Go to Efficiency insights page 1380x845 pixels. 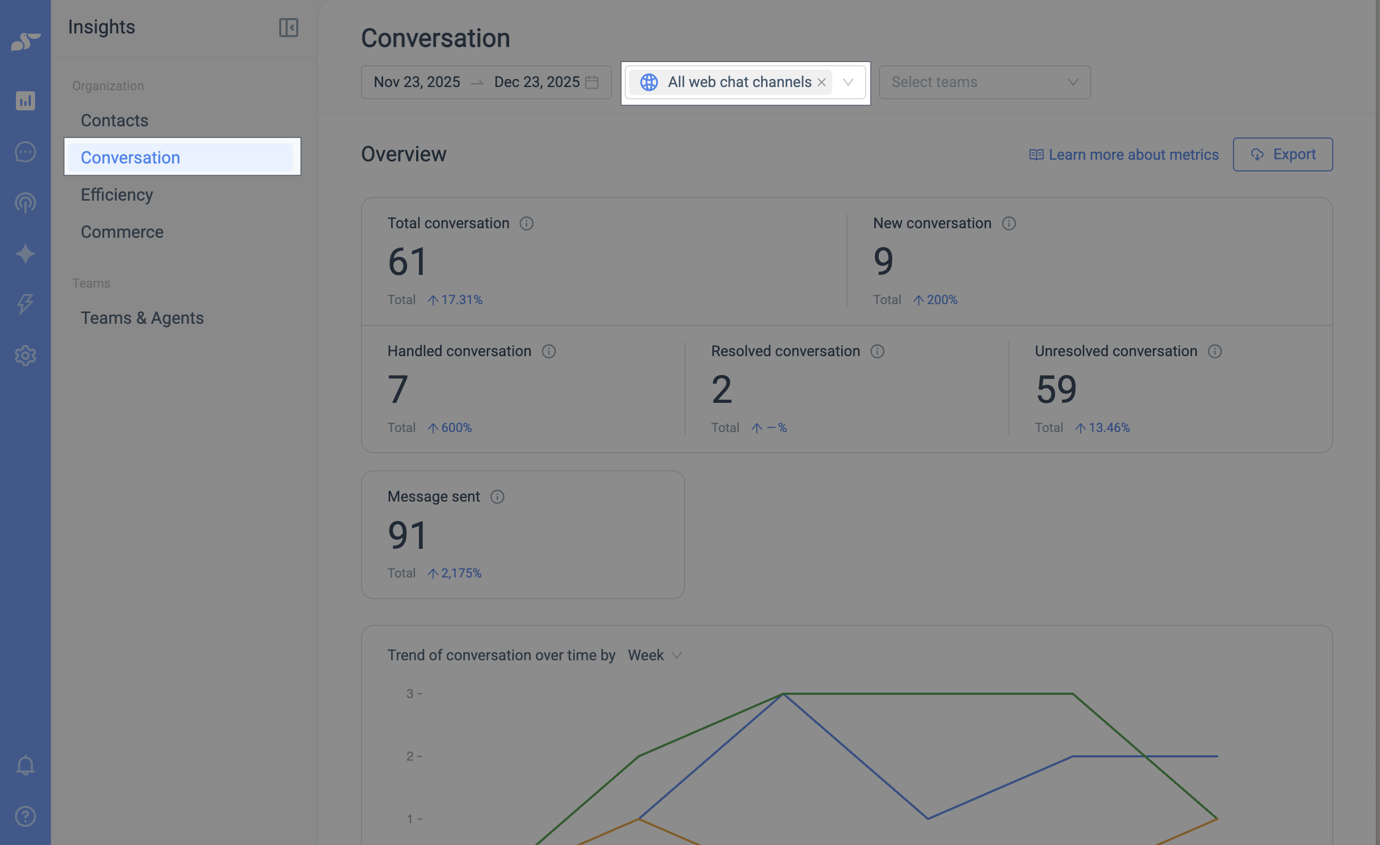tap(116, 195)
